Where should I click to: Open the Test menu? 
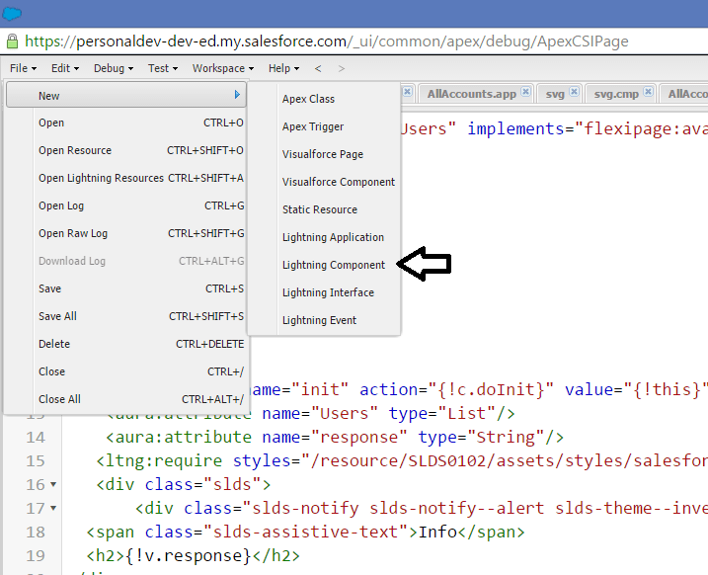pos(163,68)
